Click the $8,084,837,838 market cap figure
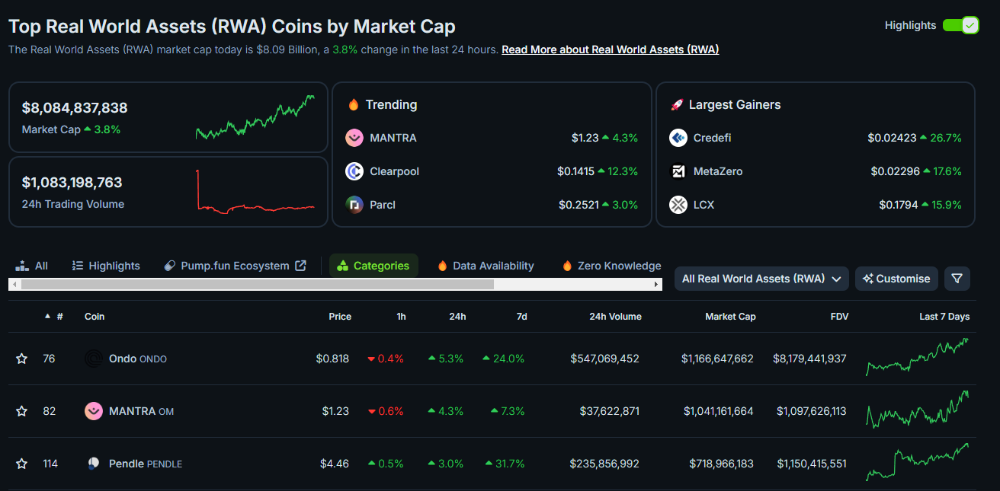This screenshot has width=1000, height=491. pyautogui.click(x=75, y=108)
